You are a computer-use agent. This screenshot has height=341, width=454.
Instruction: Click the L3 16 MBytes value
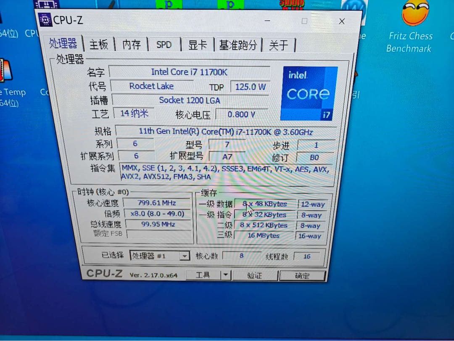[264, 235]
